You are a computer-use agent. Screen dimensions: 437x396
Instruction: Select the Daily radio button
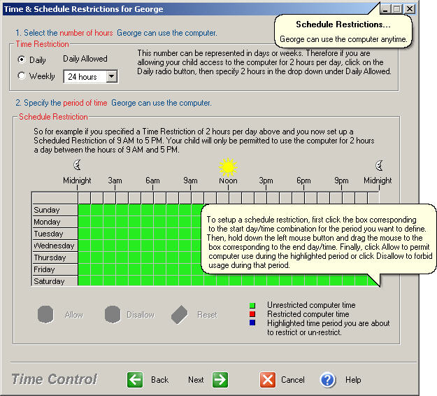tap(22, 59)
